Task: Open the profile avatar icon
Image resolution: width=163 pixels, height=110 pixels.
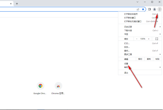Action: (154, 9)
